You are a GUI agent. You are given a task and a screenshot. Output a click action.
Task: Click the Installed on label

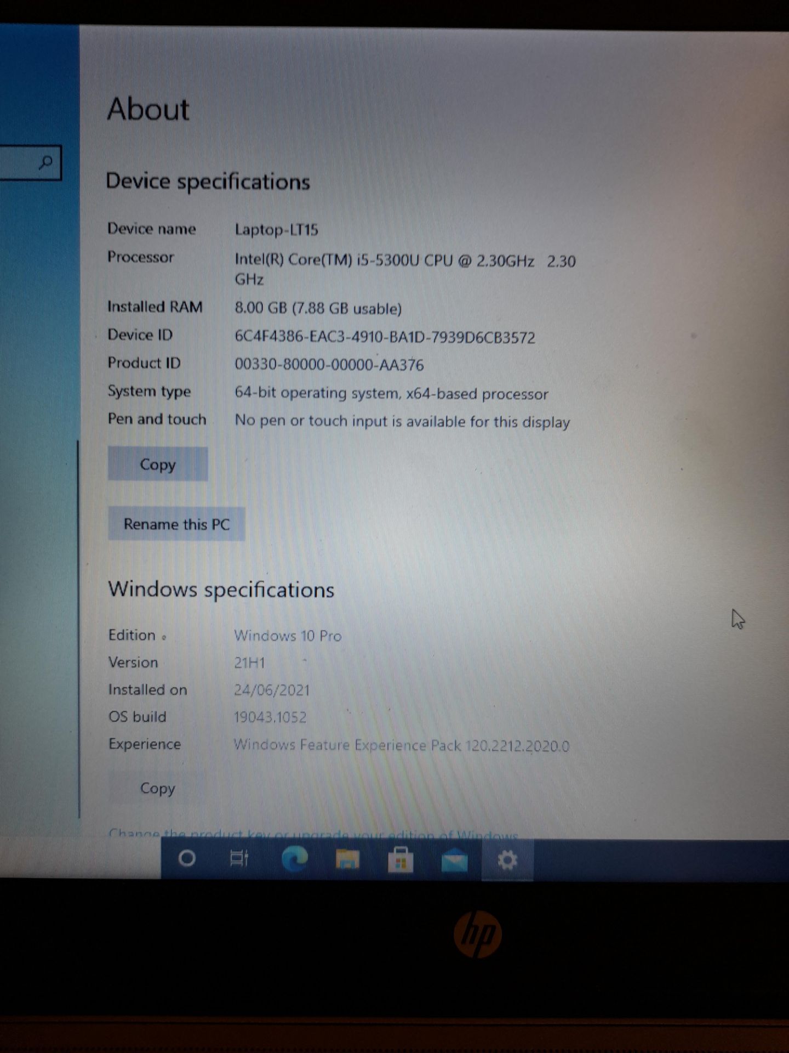pos(147,689)
